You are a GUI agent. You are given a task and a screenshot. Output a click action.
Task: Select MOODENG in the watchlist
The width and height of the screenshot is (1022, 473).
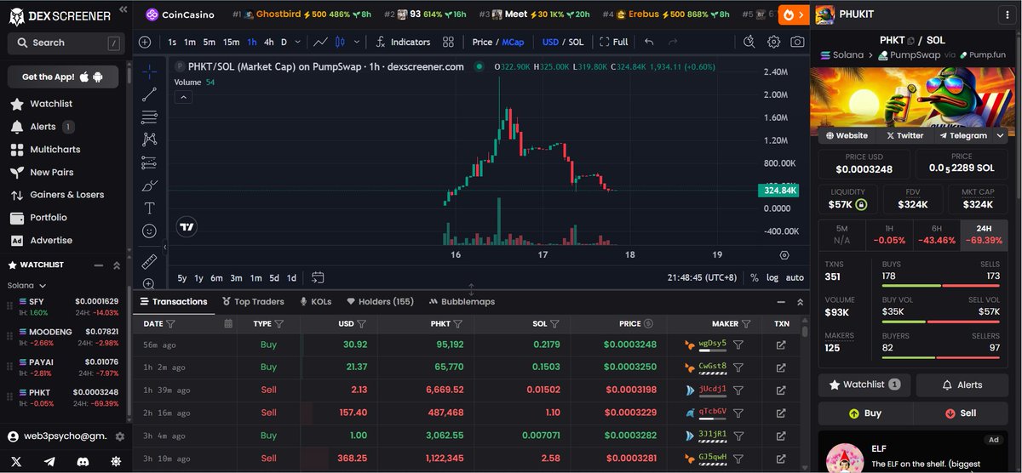tap(66, 337)
